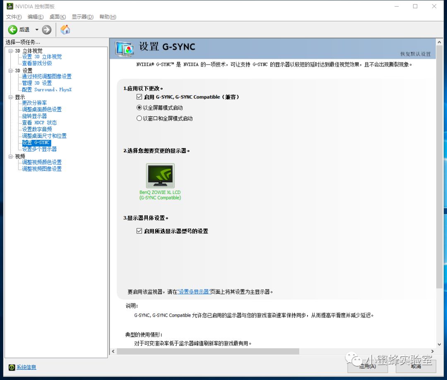Click the grey Forward arrow icon

click(x=47, y=30)
